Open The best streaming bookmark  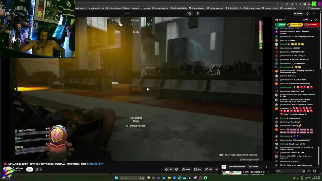point(215,8)
